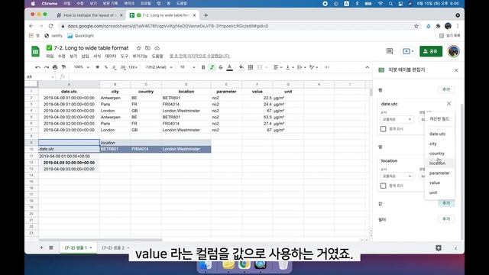This screenshot has width=489, height=275.
Task: Click the Chrome bookmark star icon
Action: click(x=416, y=26)
